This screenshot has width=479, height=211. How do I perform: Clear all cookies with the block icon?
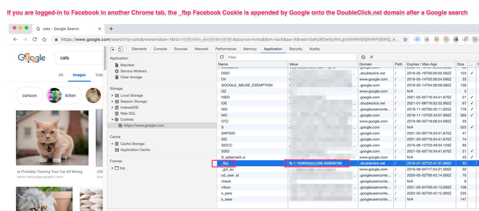coord(363,57)
